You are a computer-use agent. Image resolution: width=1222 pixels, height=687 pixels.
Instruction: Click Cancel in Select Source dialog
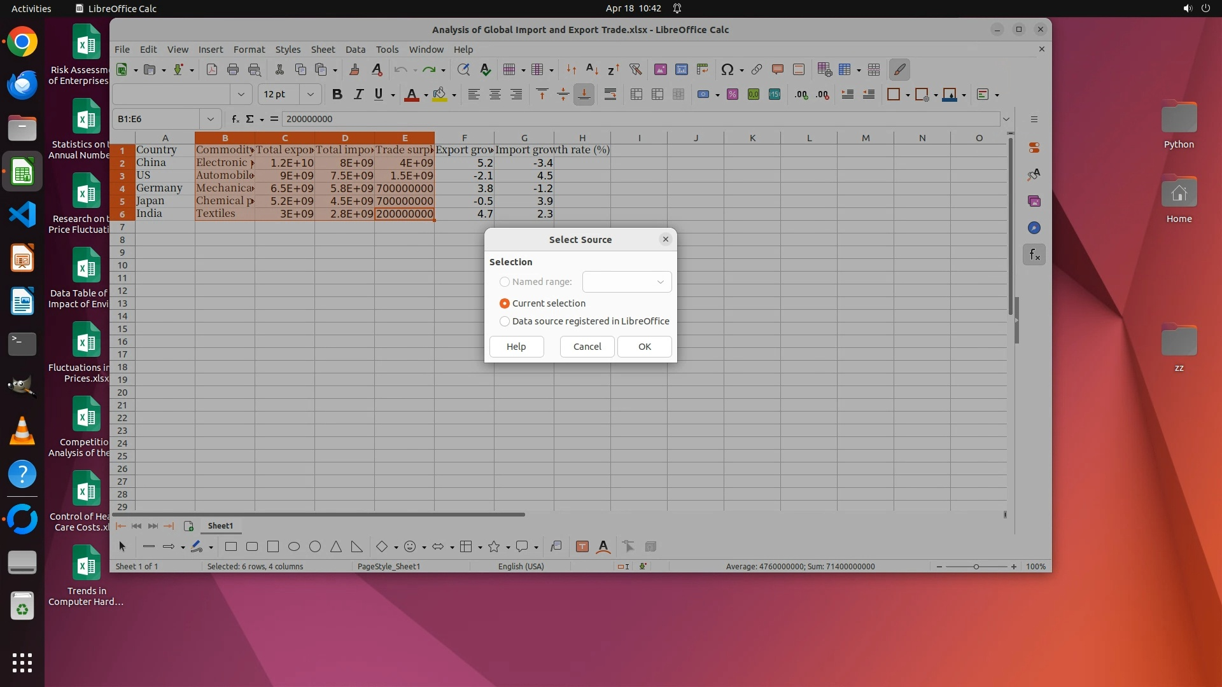pos(587,347)
